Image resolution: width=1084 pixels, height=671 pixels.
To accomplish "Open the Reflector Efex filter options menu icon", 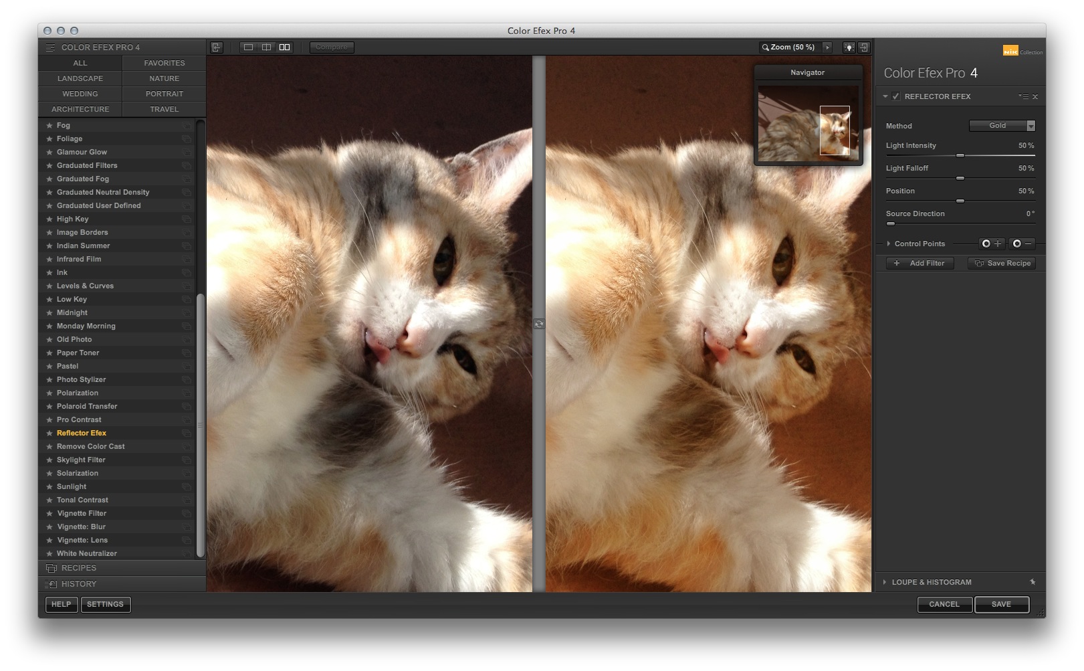I will 1023,96.
